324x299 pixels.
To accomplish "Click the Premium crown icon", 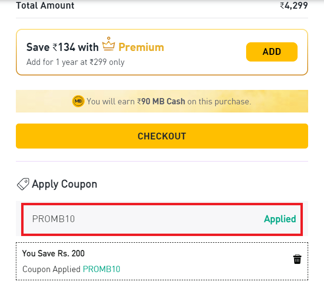I will 109,44.
